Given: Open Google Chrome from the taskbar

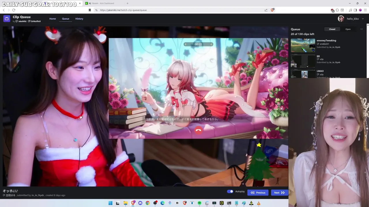Looking at the screenshot, I should coord(148,203).
